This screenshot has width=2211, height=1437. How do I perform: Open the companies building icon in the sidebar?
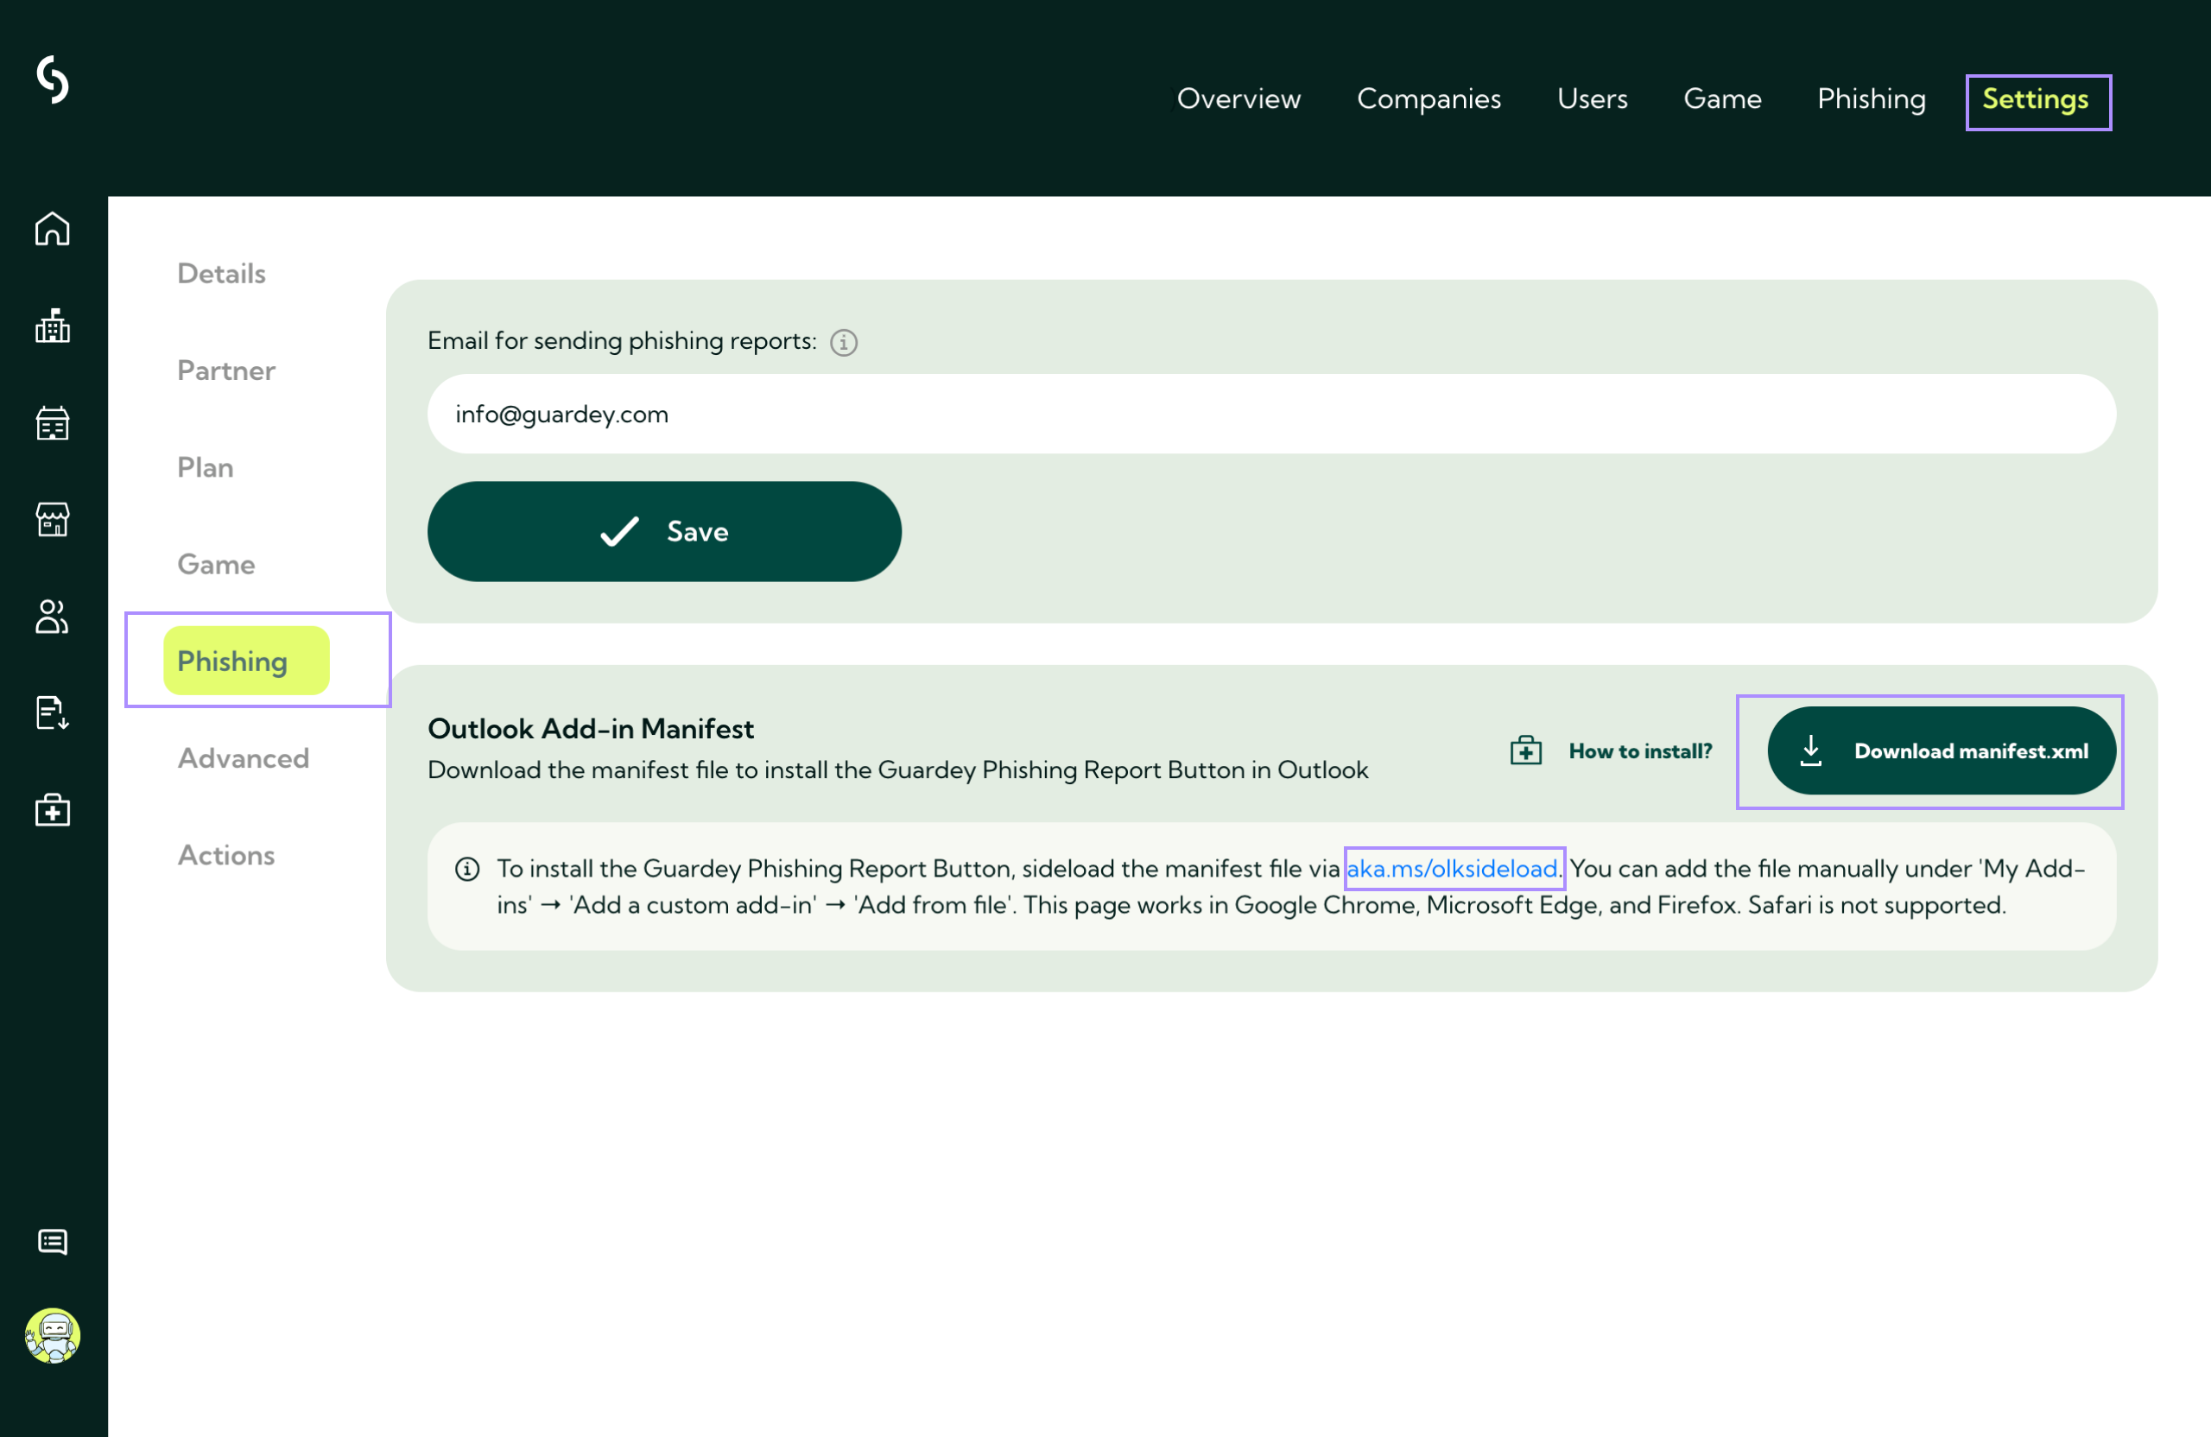pyautogui.click(x=52, y=326)
